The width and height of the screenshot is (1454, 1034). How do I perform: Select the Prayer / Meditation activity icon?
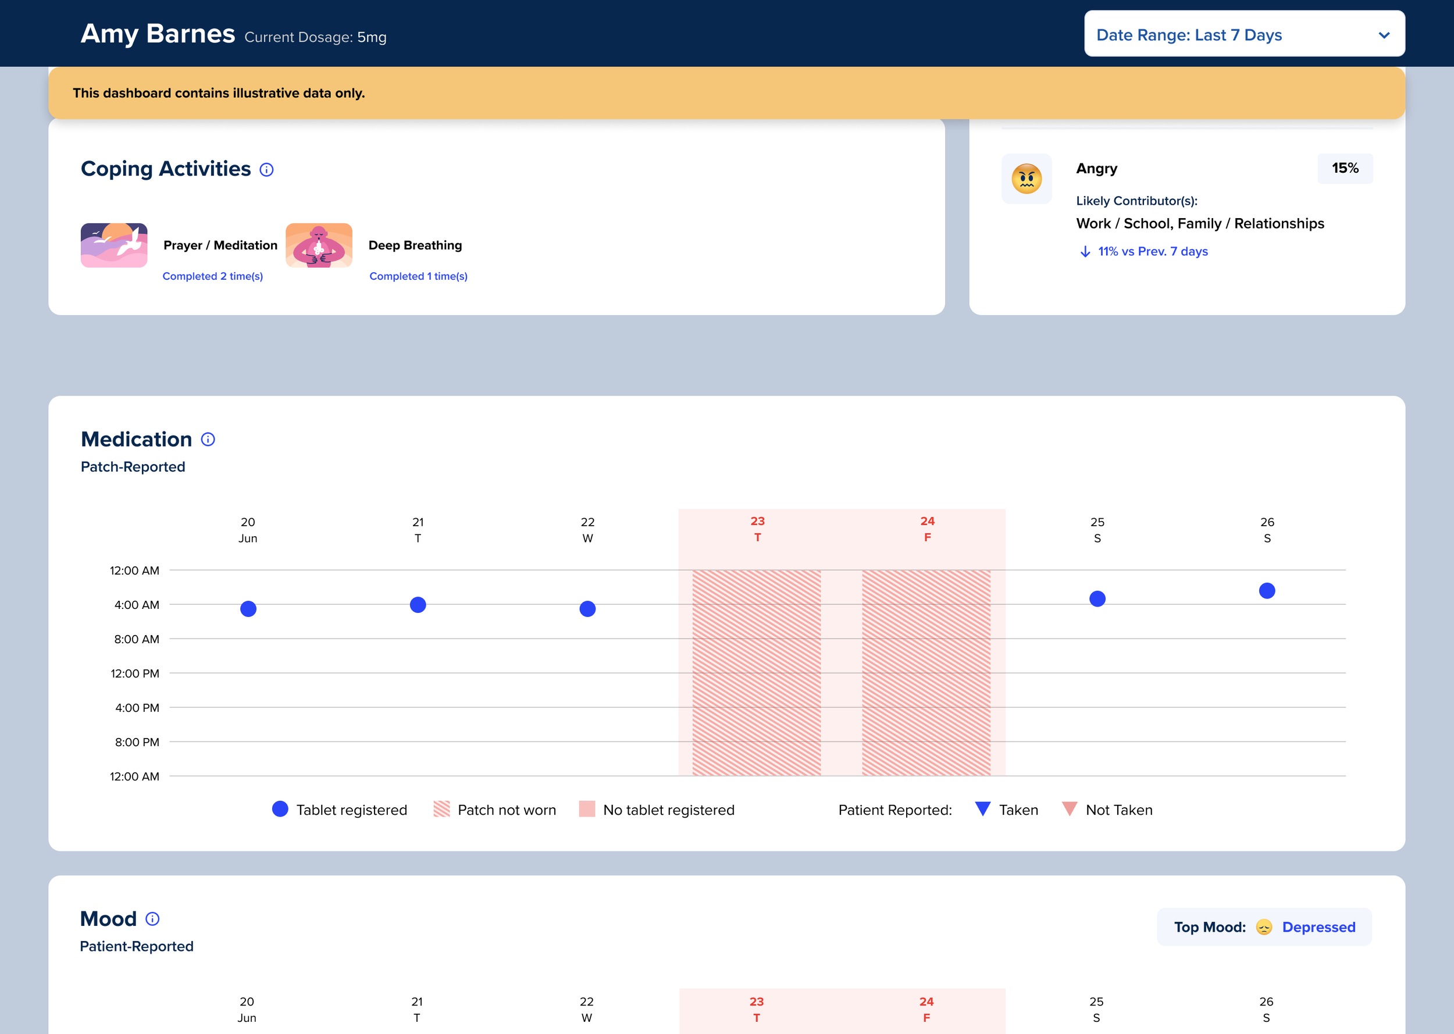coord(113,245)
